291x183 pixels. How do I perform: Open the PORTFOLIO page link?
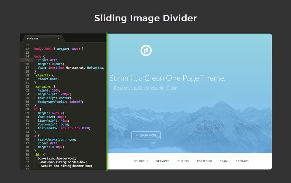click(x=204, y=161)
